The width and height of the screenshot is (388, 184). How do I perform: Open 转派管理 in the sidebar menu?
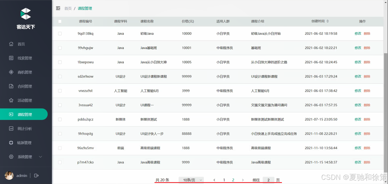coord(24,143)
